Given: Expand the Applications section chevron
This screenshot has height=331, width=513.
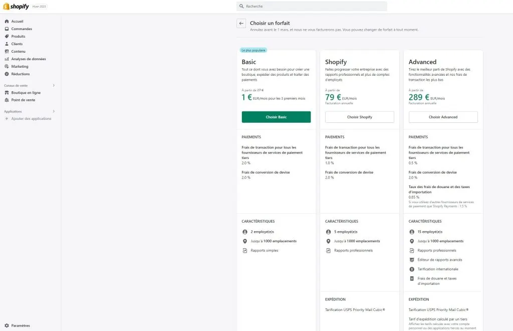Looking at the screenshot, I should [x=54, y=111].
